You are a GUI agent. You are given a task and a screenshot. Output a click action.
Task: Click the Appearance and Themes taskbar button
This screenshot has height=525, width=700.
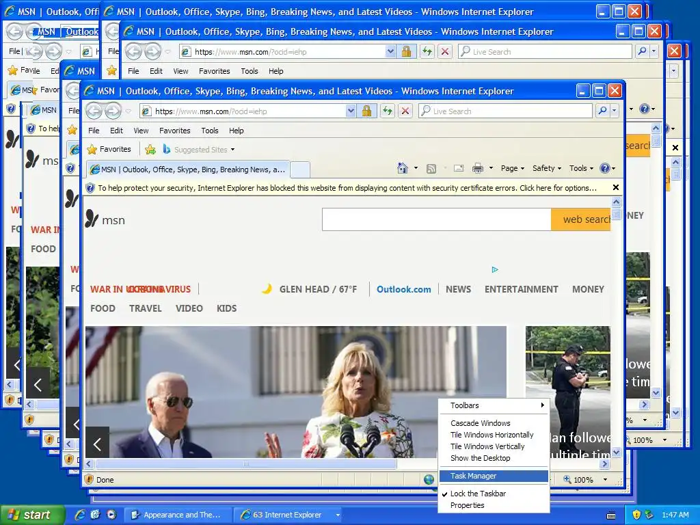point(178,515)
